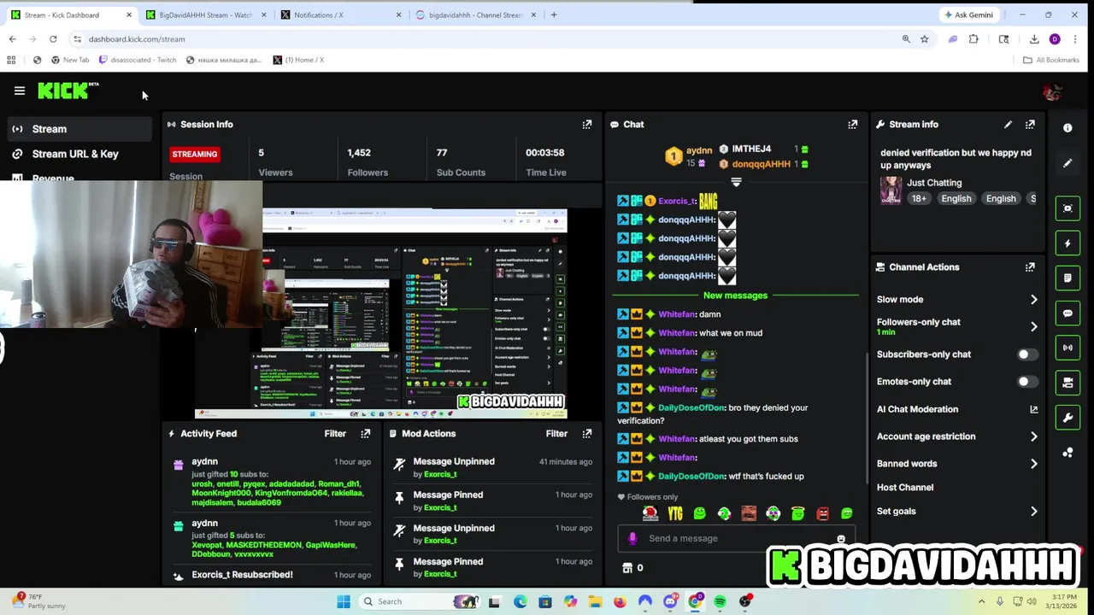
Task: Open All Bookmarks folder
Action: click(x=1051, y=60)
